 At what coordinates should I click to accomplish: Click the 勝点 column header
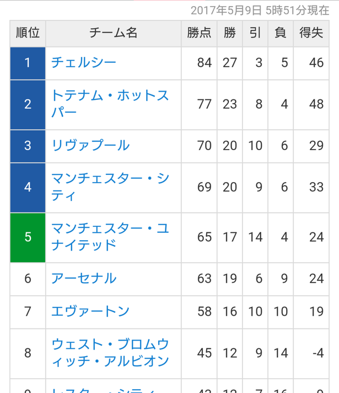[x=199, y=33]
